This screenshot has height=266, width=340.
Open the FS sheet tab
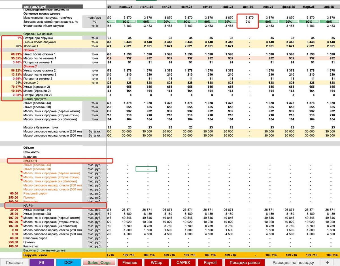pos(42,262)
